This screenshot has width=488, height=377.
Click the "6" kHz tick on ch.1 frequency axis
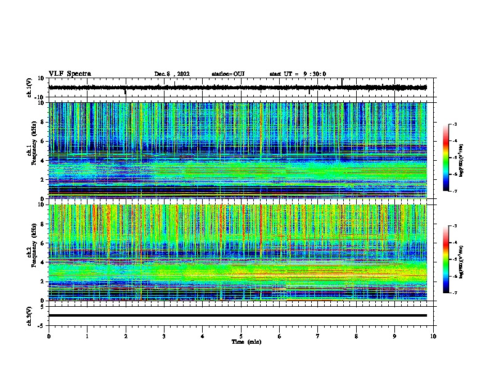[x=43, y=142]
